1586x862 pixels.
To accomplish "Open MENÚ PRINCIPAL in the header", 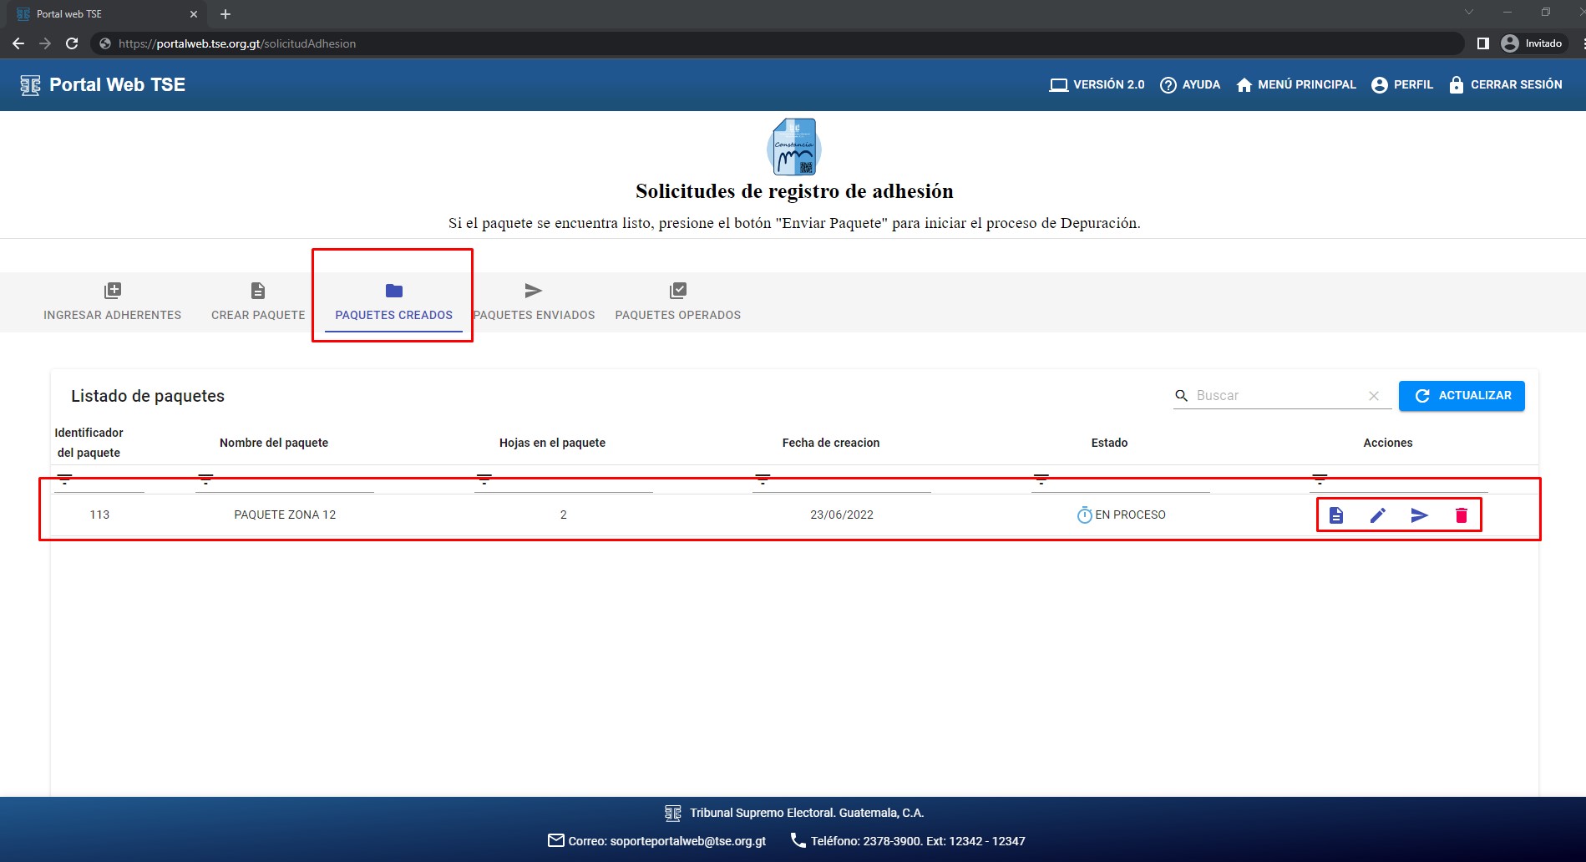I will click(x=1295, y=85).
